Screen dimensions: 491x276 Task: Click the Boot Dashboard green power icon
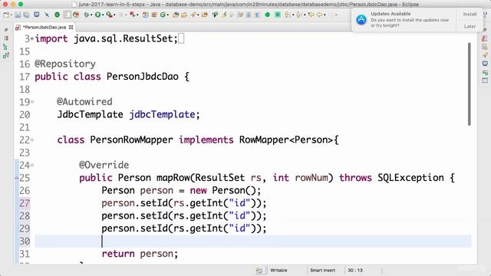pos(57,15)
